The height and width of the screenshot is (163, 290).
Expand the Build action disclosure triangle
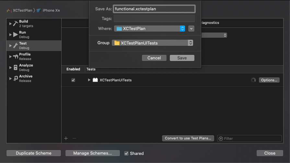tap(10, 24)
